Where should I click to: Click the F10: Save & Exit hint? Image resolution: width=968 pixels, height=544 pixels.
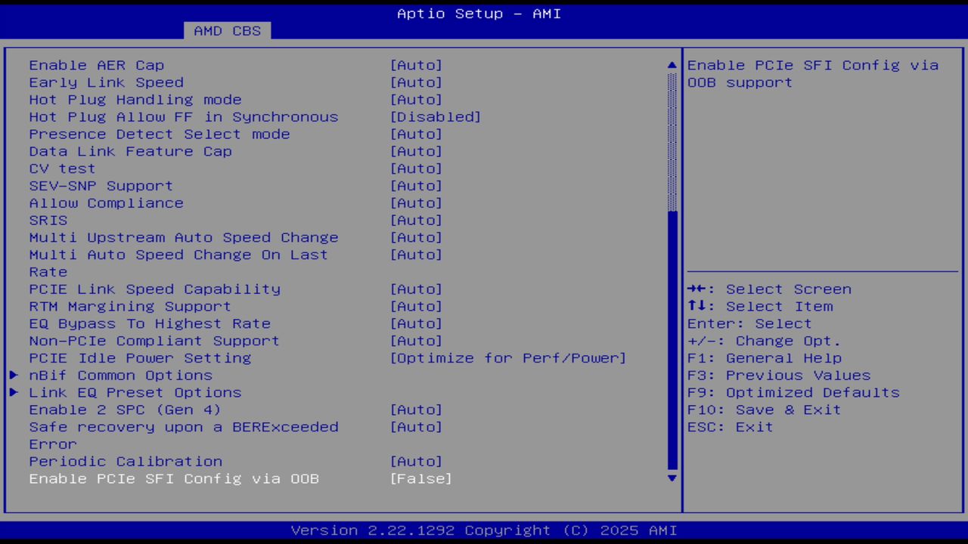point(765,410)
